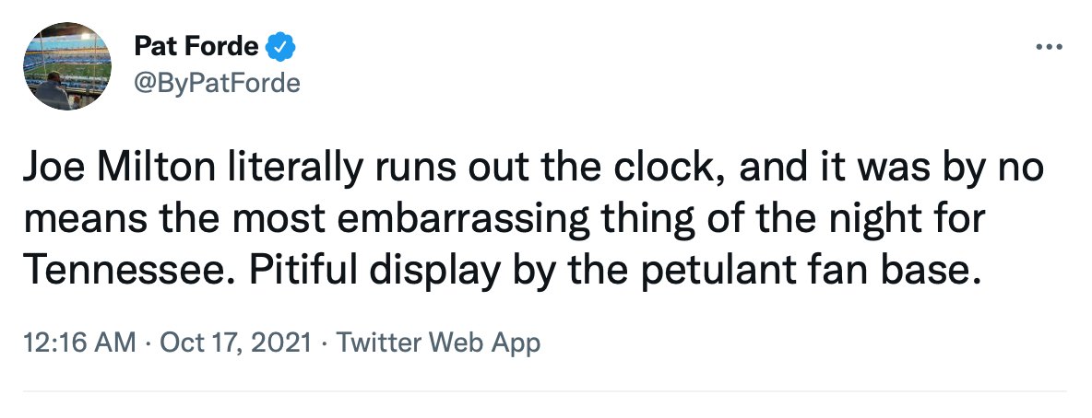
Task: Click the "Pat Forde" display name
Action: (196, 45)
